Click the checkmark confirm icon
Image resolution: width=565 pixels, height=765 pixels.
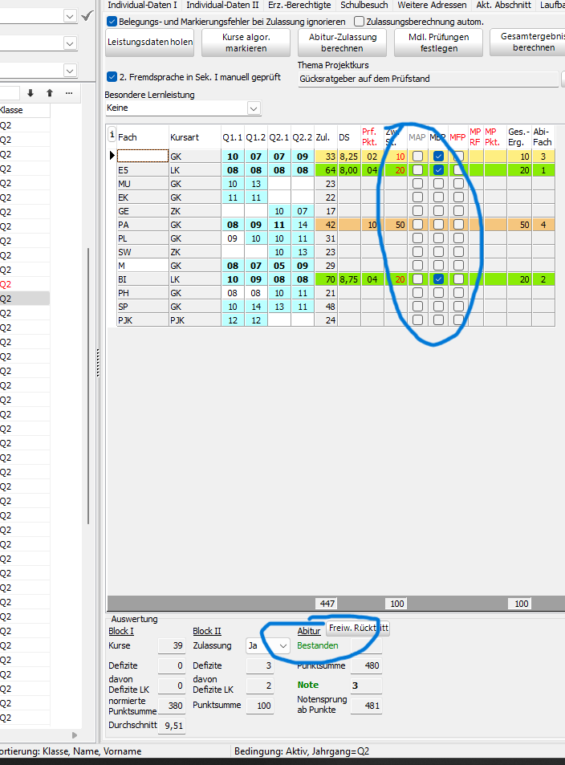pos(87,16)
